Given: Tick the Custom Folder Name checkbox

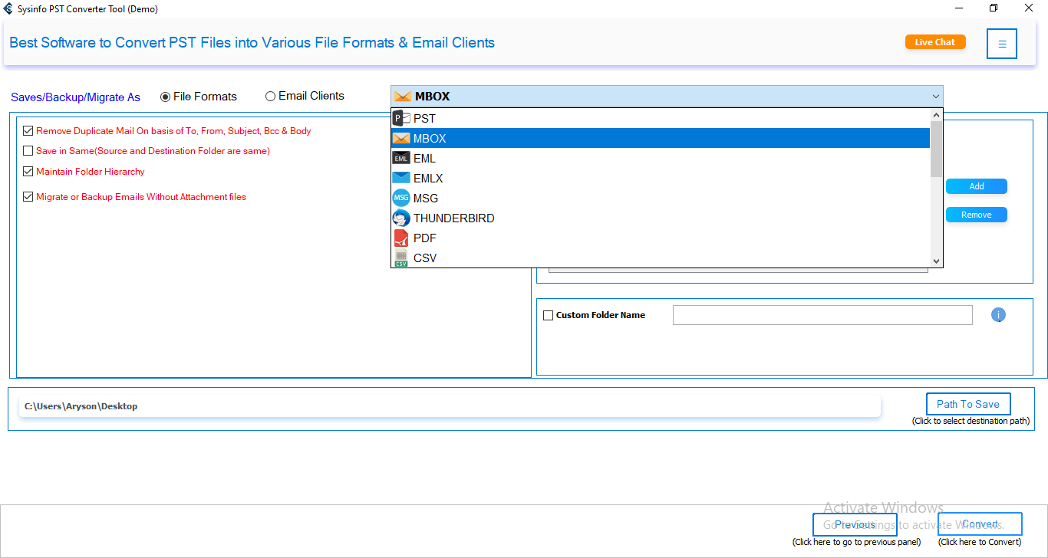Looking at the screenshot, I should 548,315.
